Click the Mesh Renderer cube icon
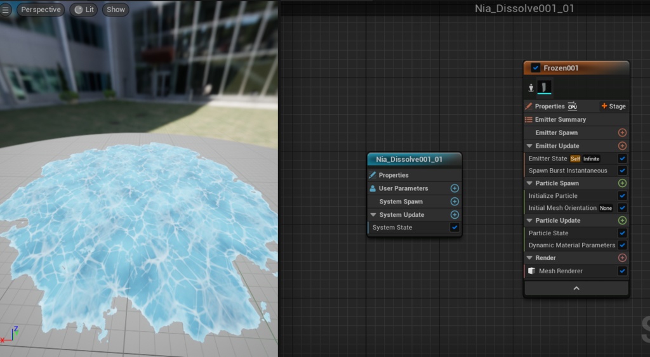This screenshot has height=357, width=650. point(532,271)
